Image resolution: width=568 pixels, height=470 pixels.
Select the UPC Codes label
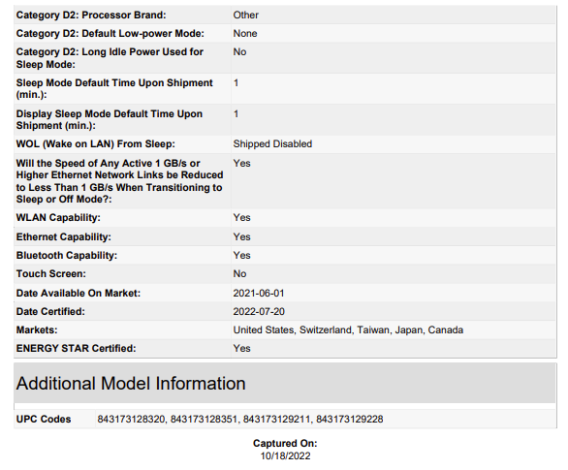coord(44,419)
